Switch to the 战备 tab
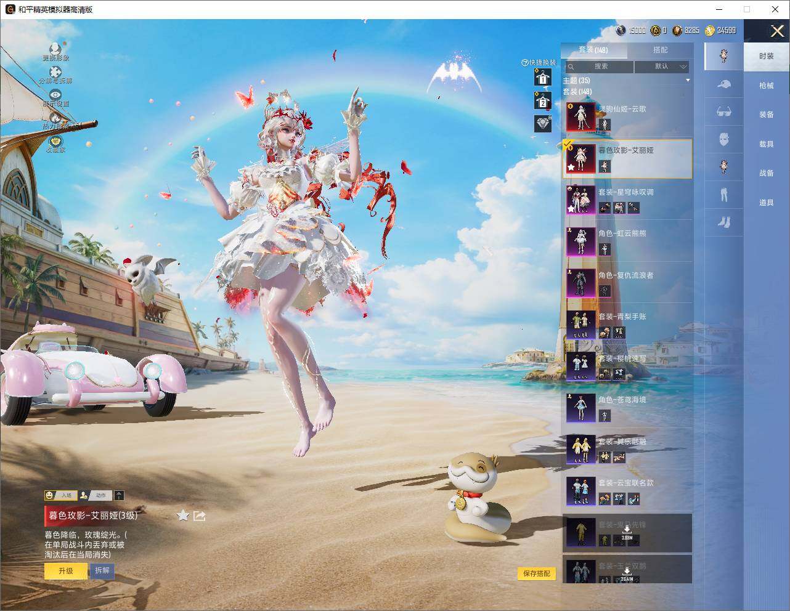The image size is (790, 611). point(767,173)
